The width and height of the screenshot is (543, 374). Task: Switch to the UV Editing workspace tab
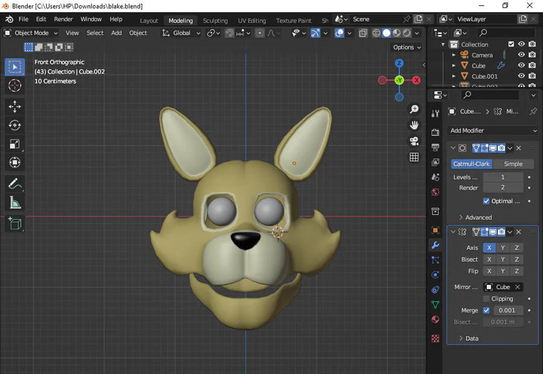pyautogui.click(x=252, y=21)
